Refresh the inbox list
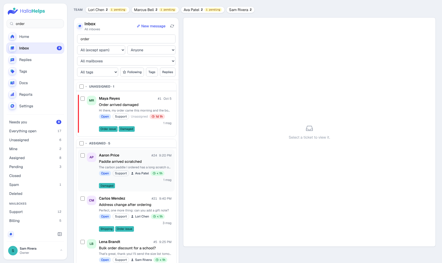 [172, 26]
